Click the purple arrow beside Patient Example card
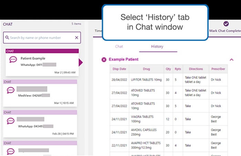 pyautogui.click(x=81, y=62)
